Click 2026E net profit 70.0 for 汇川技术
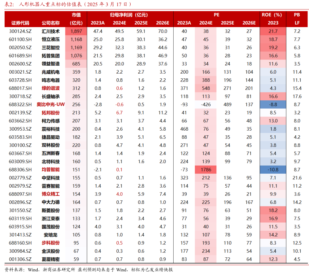This screenshot has width=309, height=279. 162,31
